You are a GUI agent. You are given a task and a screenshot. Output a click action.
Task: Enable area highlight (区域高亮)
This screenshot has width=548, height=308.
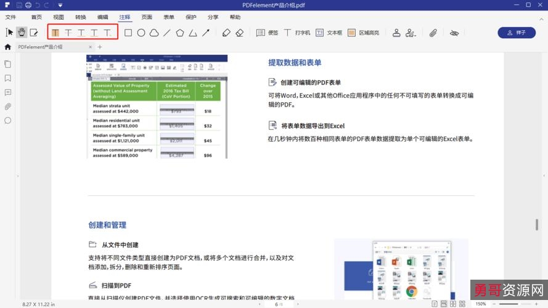click(364, 33)
